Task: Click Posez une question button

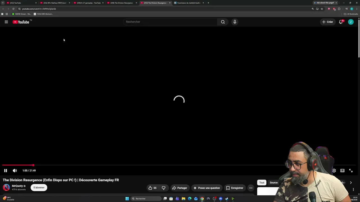Action: [206, 188]
